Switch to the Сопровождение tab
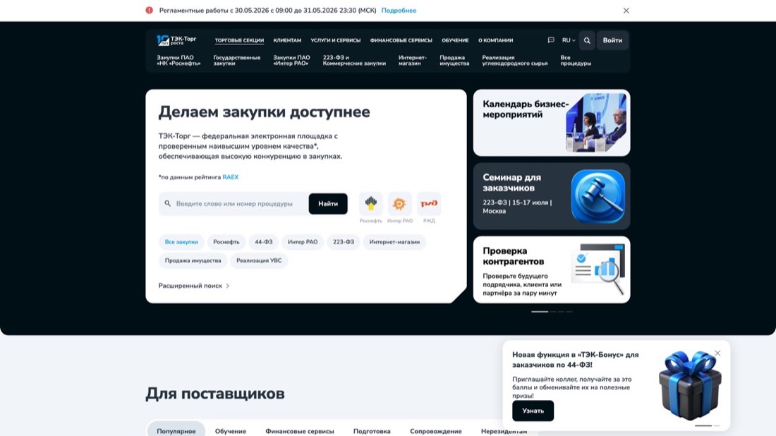This screenshot has height=436, width=776. click(x=435, y=431)
